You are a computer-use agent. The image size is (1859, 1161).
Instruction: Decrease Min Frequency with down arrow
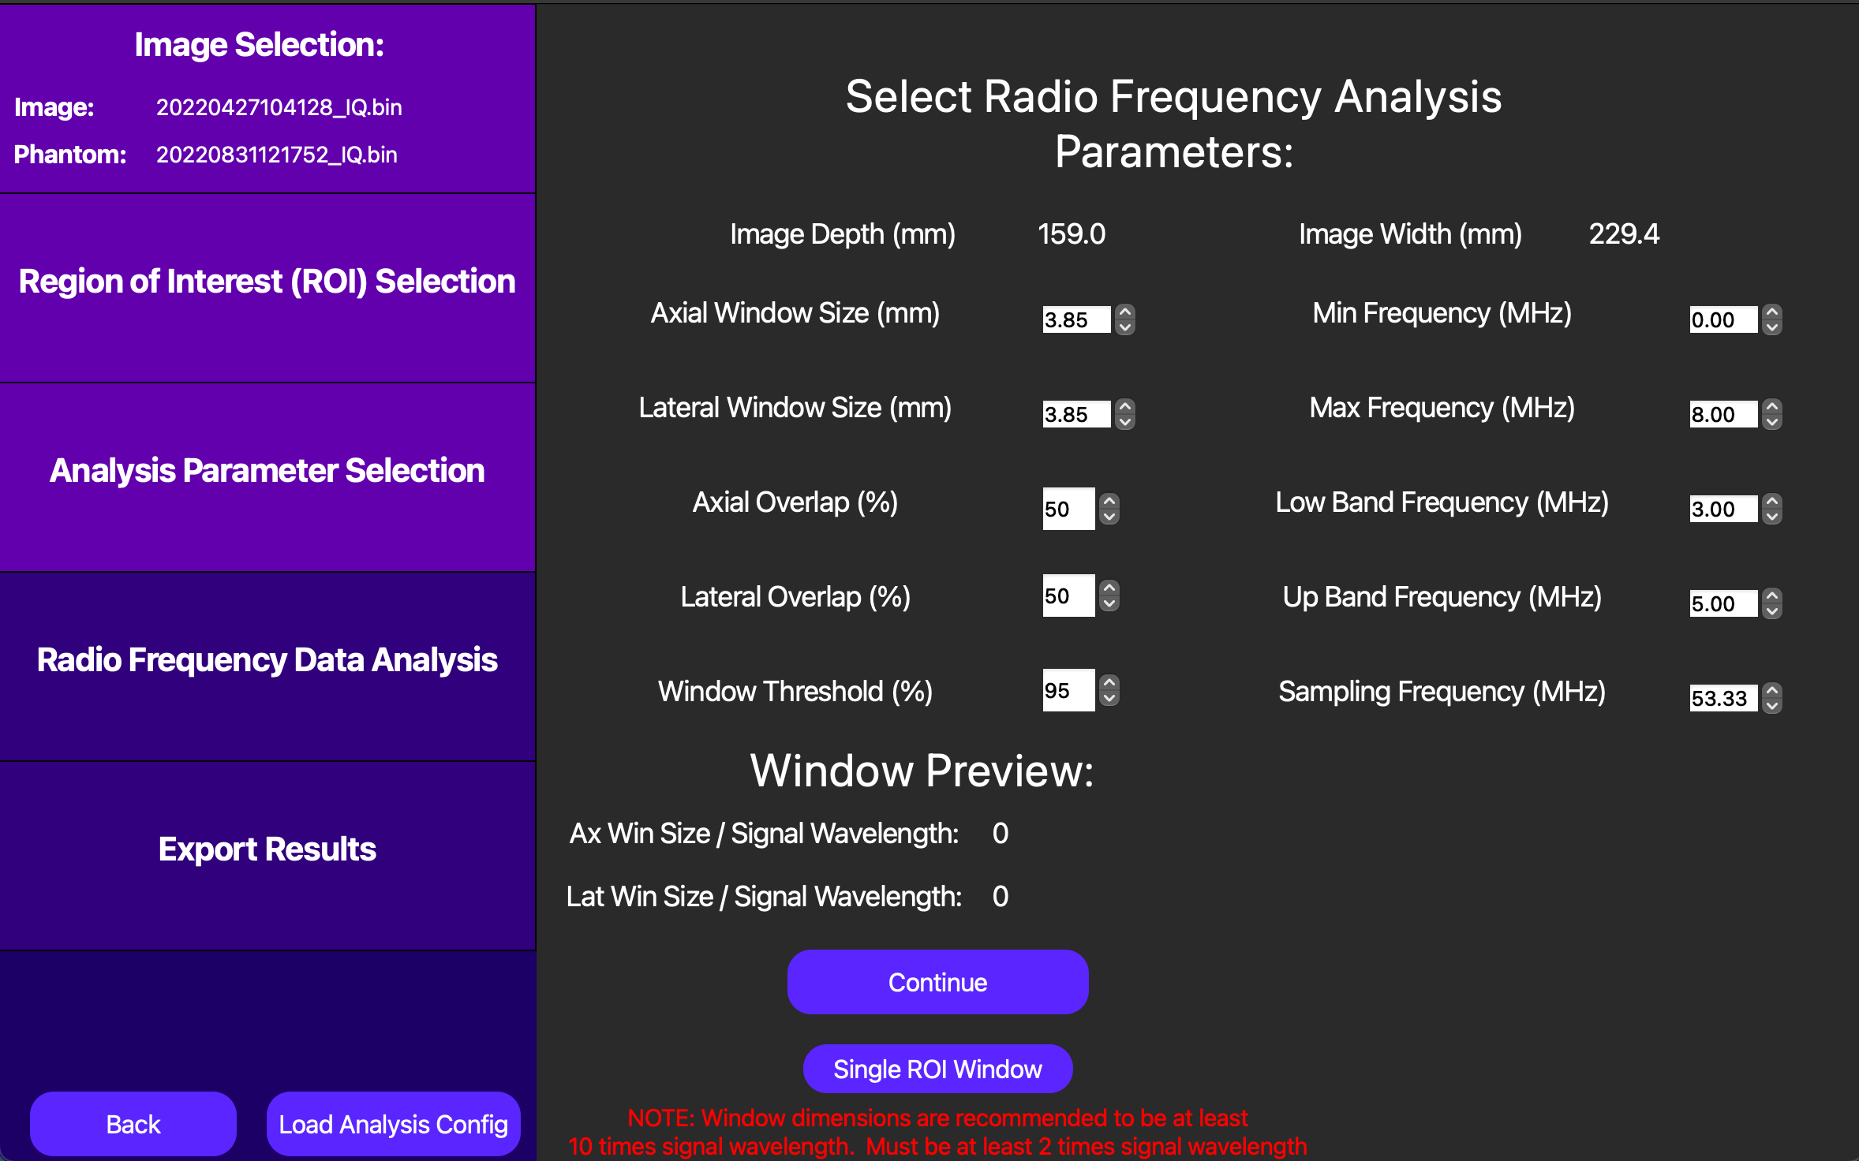point(1772,327)
